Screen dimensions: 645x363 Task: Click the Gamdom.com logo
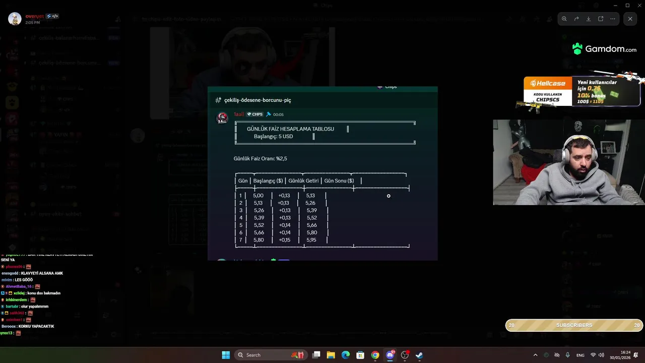[x=604, y=49]
